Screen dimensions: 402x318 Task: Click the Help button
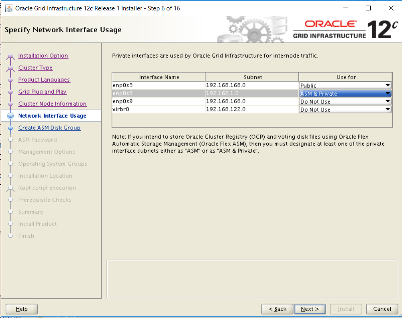(22, 309)
